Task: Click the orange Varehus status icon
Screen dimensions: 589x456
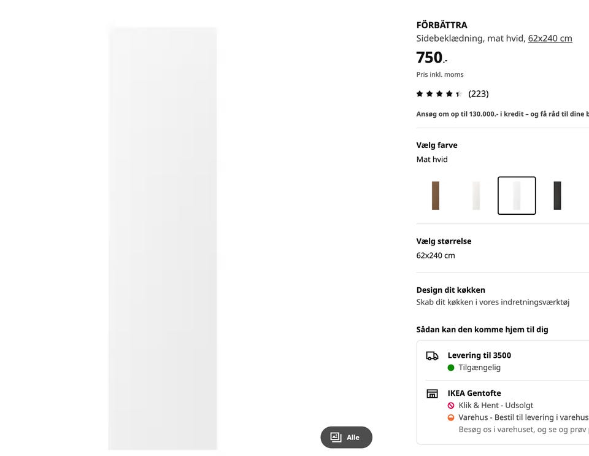Action: [x=451, y=418]
